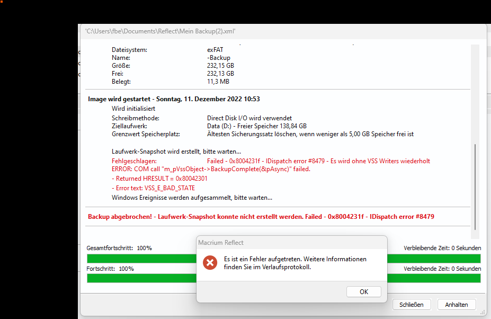This screenshot has width=491, height=319.
Task: Click the 'Returned HRESULT = 0x80042301' line
Action: 159,179
